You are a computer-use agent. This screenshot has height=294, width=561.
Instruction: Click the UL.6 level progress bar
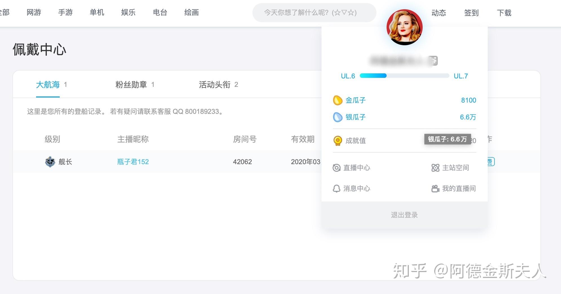pos(404,76)
